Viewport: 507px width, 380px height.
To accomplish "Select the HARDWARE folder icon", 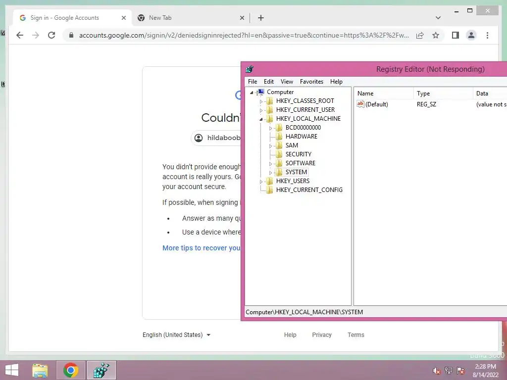I will pyautogui.click(x=279, y=137).
